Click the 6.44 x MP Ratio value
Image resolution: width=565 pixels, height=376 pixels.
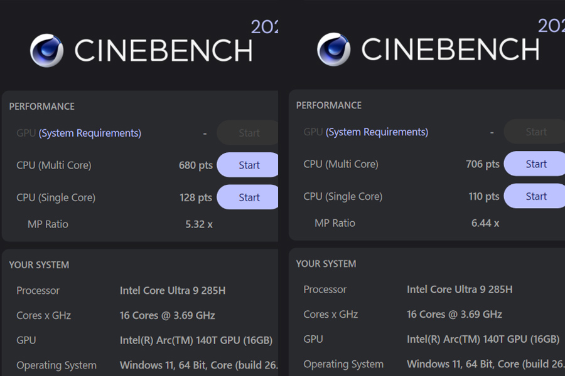tap(485, 223)
